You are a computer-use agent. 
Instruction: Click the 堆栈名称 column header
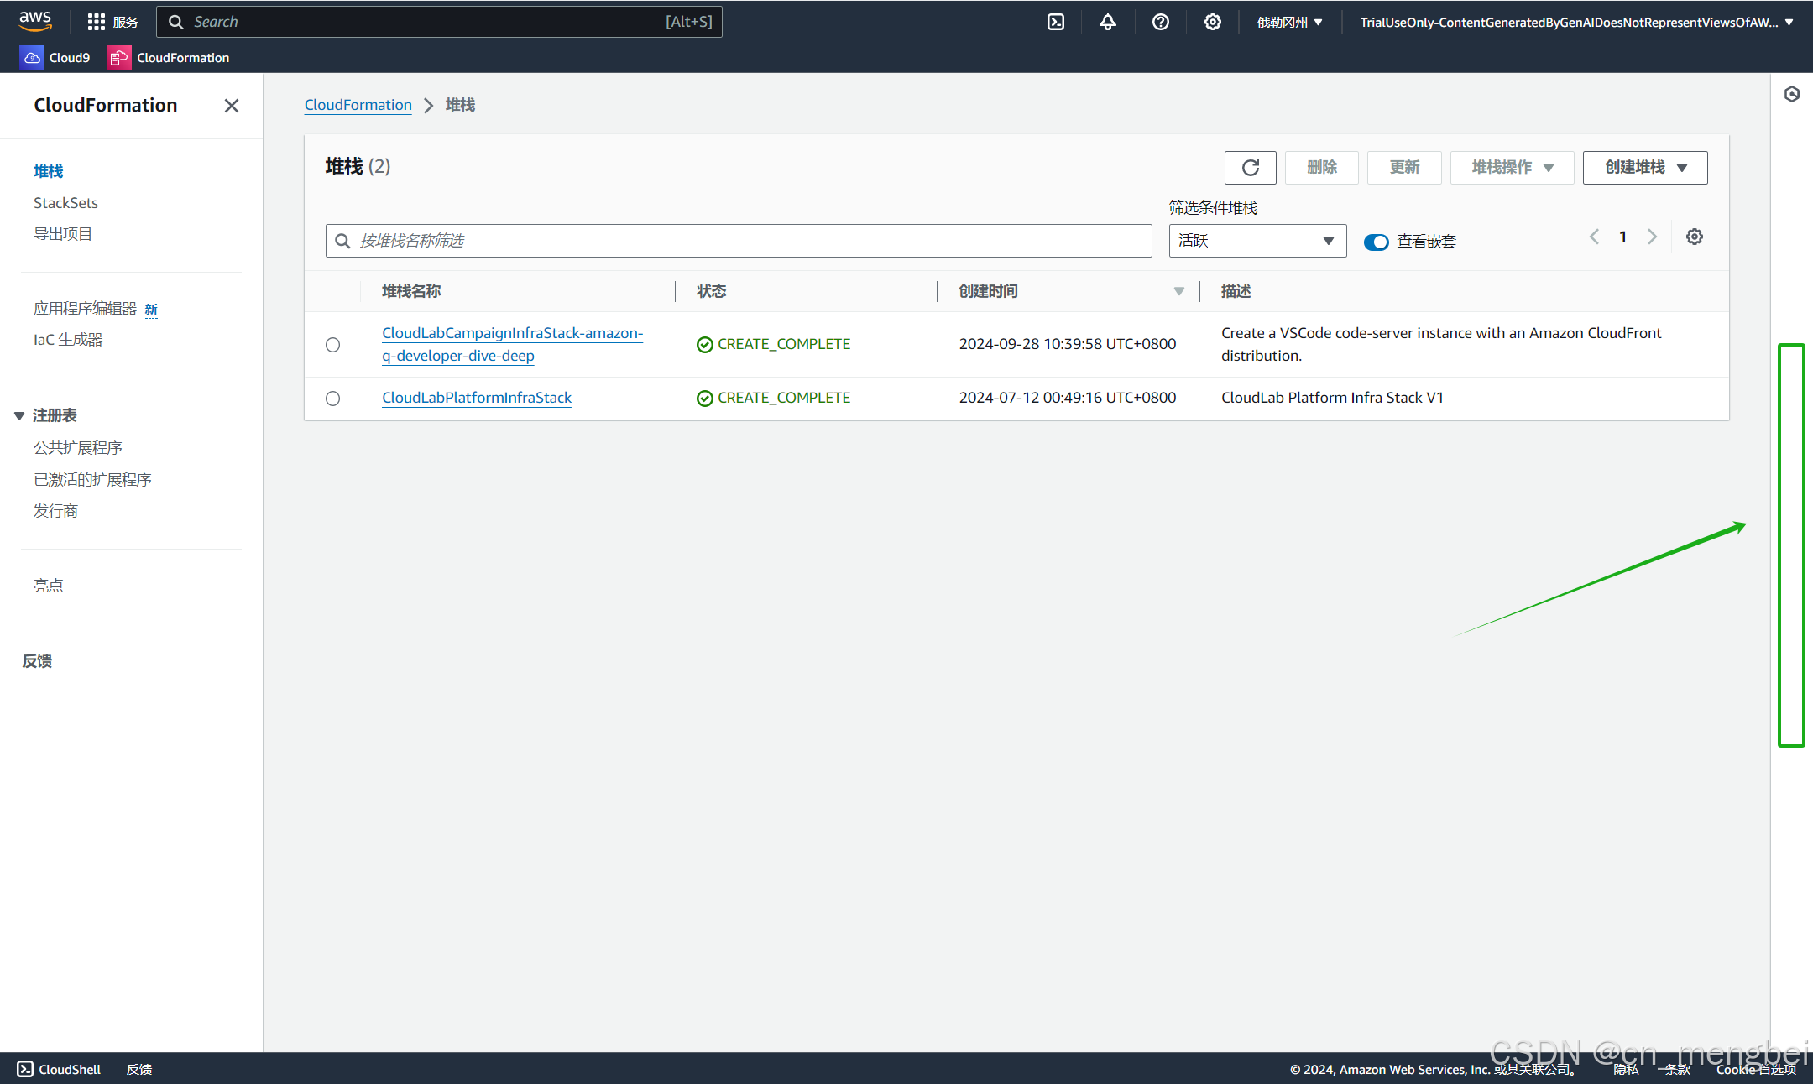411,291
